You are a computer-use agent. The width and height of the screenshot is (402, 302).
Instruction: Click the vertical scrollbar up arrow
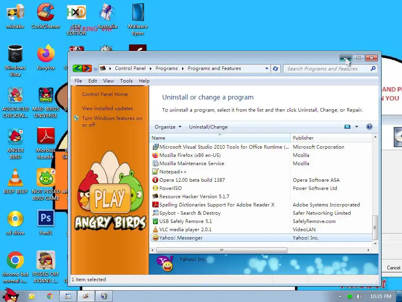point(375,137)
